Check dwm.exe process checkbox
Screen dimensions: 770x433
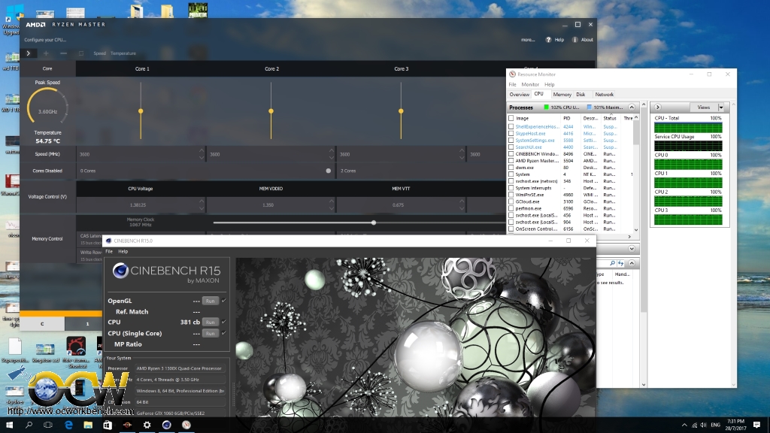click(511, 168)
